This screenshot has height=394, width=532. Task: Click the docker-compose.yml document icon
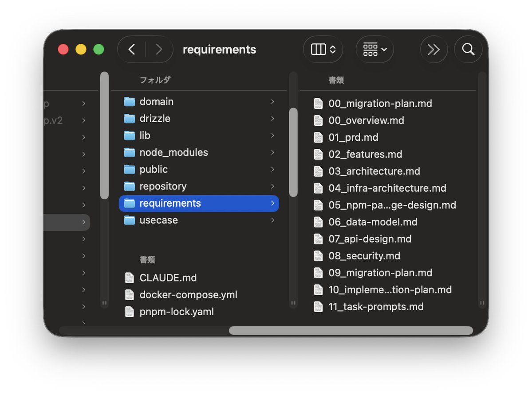tap(129, 294)
